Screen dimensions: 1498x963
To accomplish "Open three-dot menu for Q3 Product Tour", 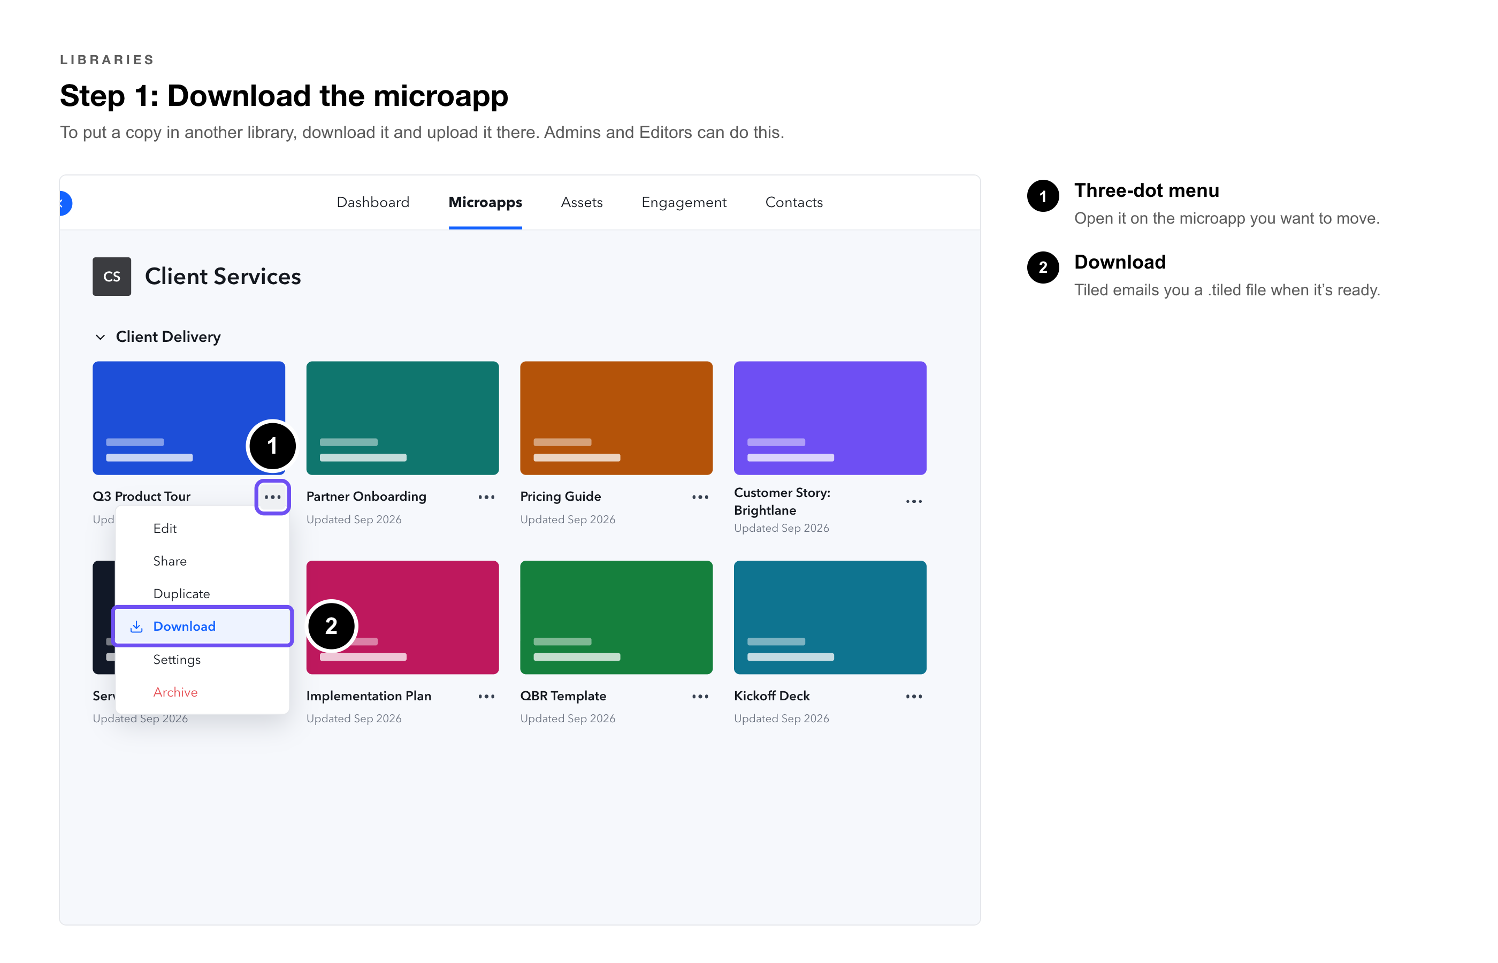I will tap(273, 497).
